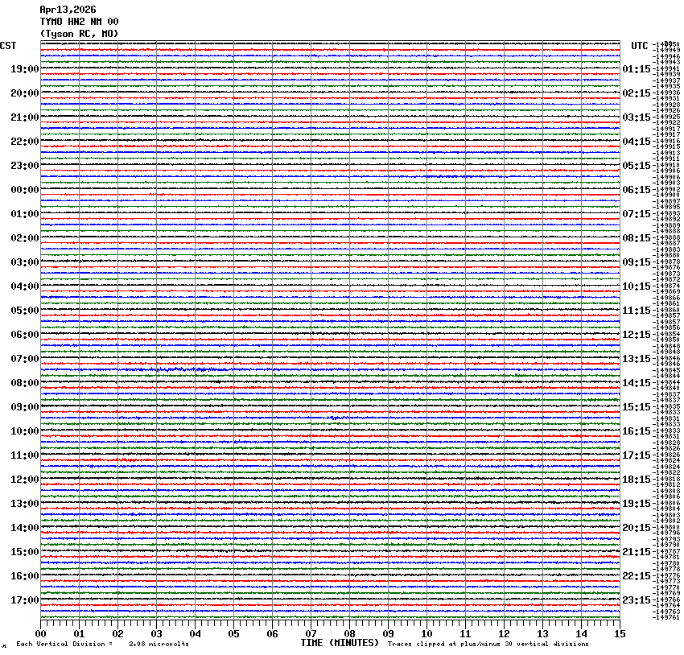This screenshot has width=684, height=655.
Task: Click the 07:00 CST time label
Action: point(24,359)
